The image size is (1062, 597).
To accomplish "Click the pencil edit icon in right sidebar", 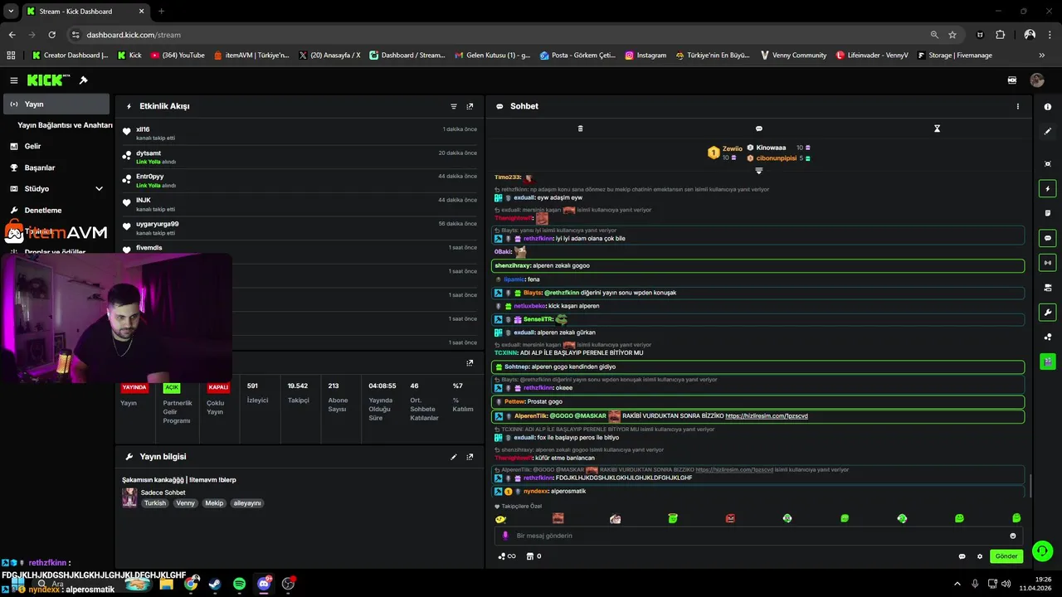I will click(1048, 131).
